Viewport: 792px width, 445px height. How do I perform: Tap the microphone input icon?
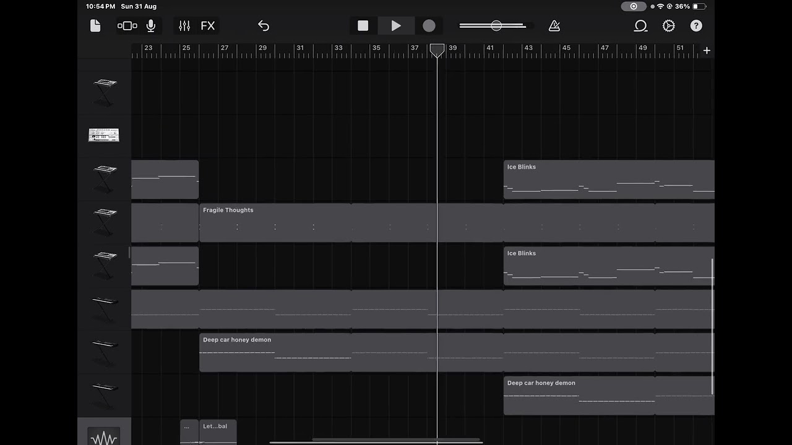[150, 25]
